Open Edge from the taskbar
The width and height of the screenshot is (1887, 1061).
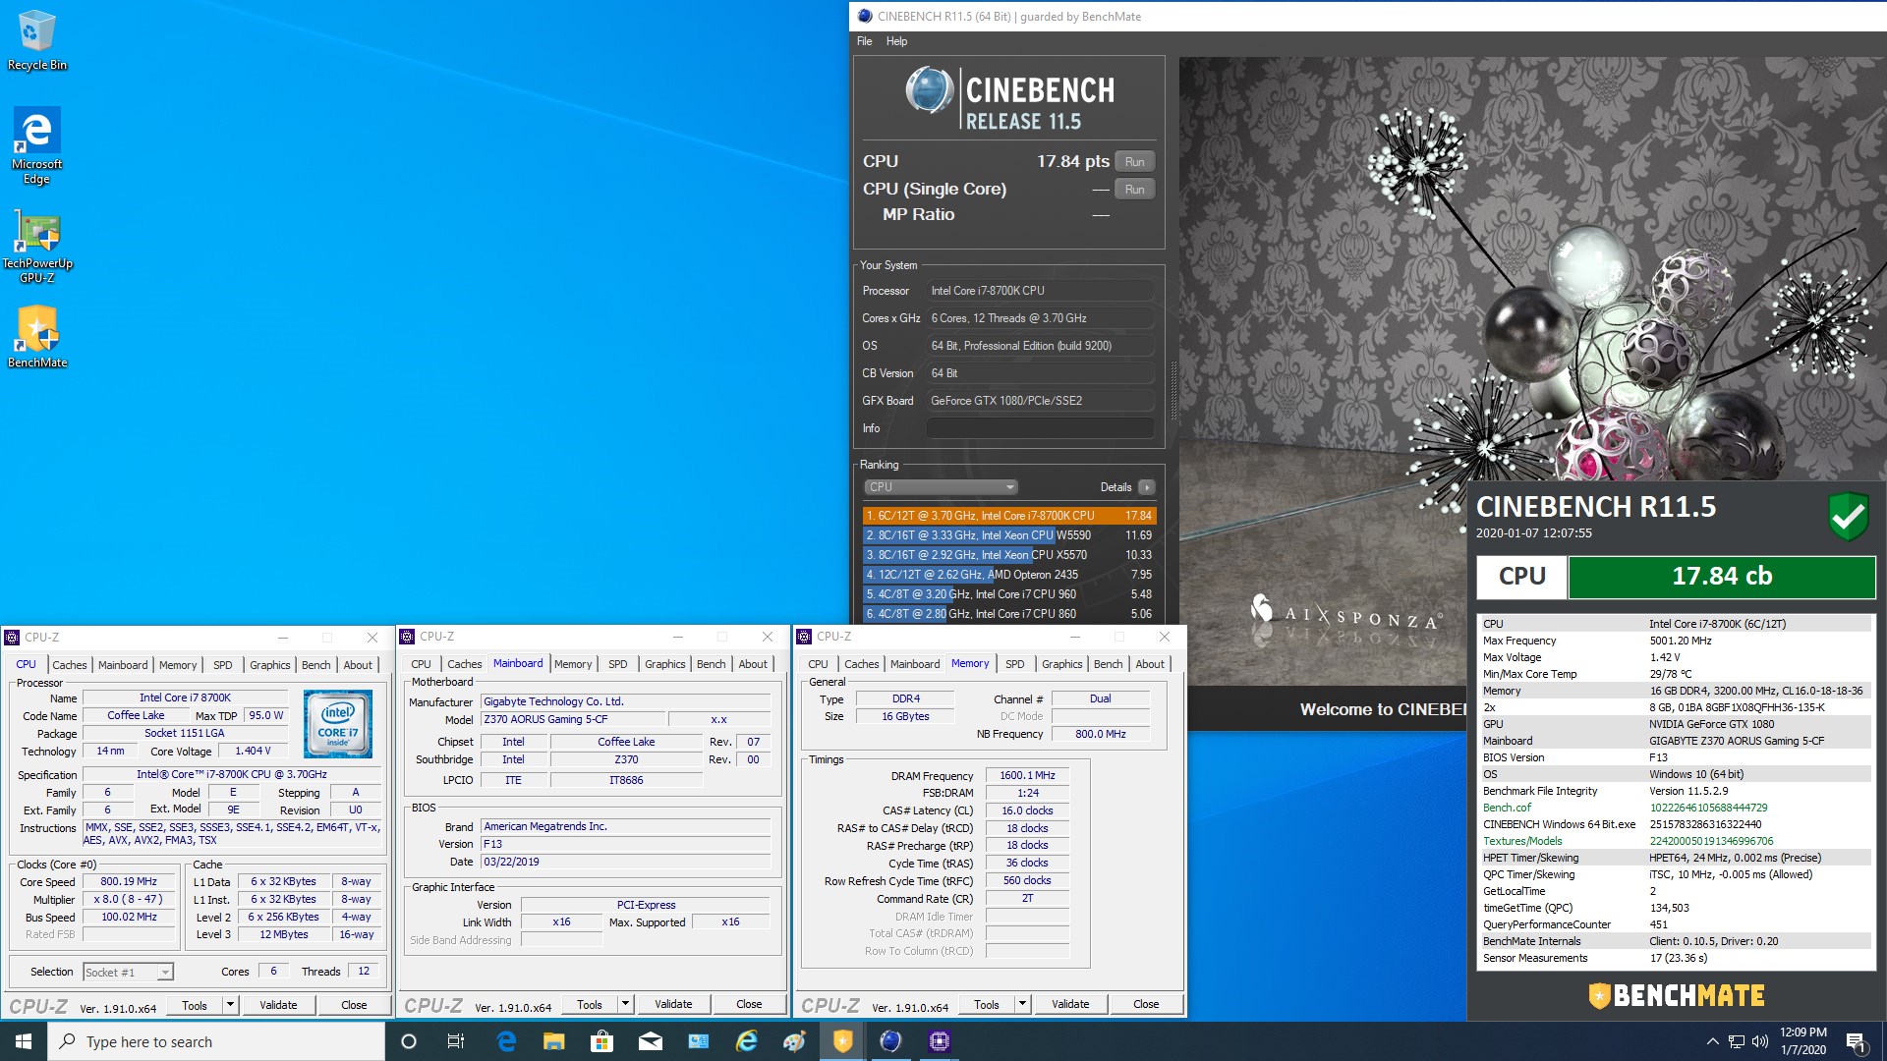point(506,1041)
